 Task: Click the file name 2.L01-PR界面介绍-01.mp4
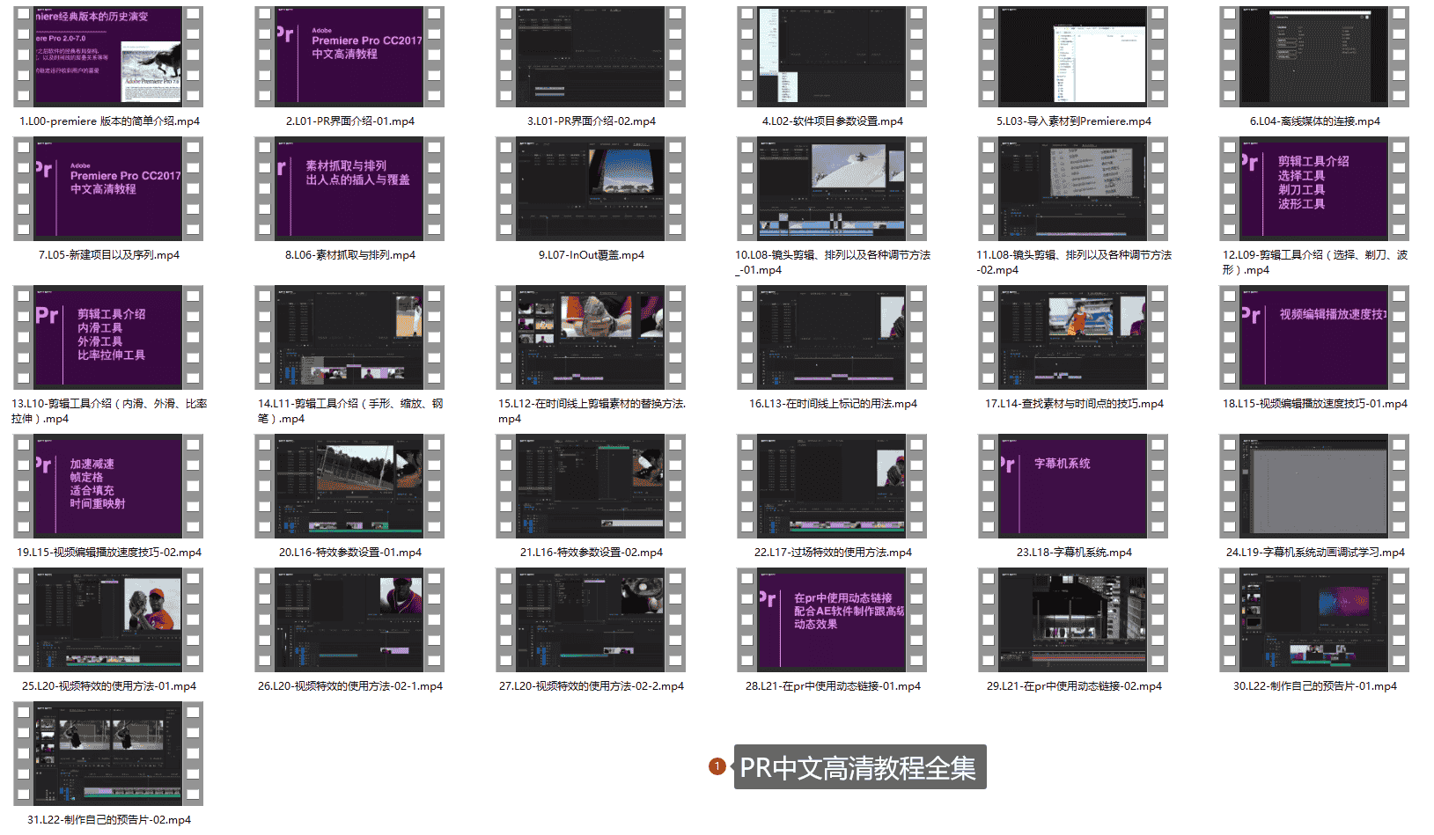pyautogui.click(x=349, y=121)
